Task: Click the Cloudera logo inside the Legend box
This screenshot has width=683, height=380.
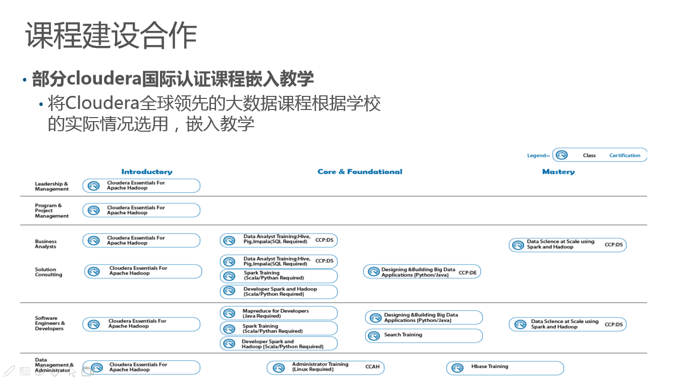Action: coord(561,155)
